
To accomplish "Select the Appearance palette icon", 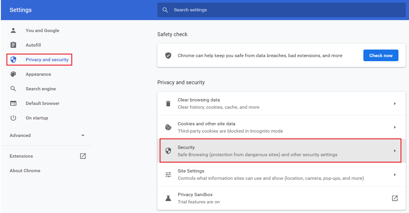I will (13, 74).
